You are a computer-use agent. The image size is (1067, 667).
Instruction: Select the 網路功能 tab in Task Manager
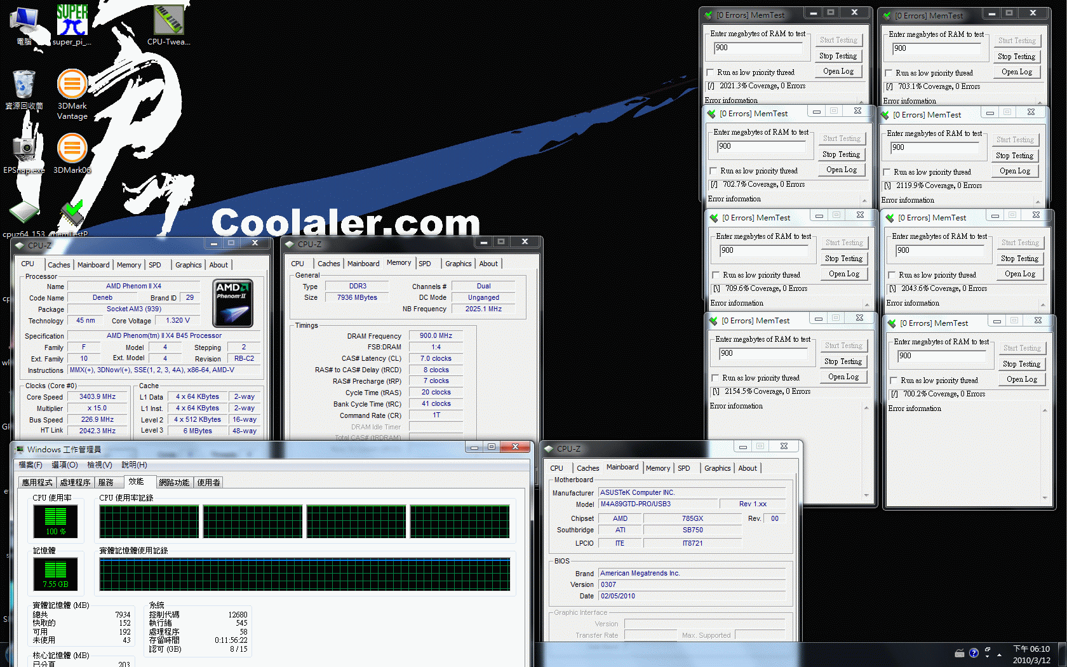(x=174, y=483)
